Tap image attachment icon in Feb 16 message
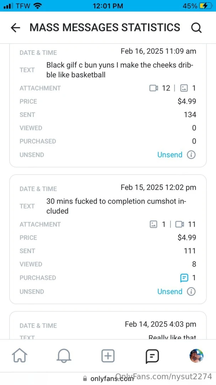Screen dimensions: 216x385 pyautogui.click(x=184, y=88)
